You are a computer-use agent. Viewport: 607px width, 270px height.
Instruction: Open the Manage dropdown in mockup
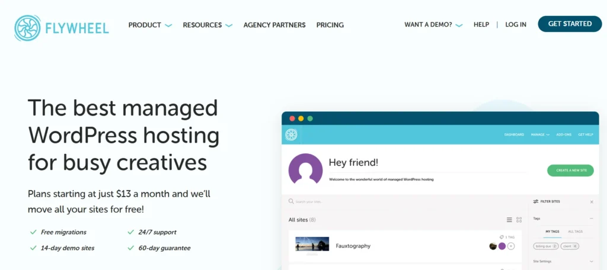[540, 134]
